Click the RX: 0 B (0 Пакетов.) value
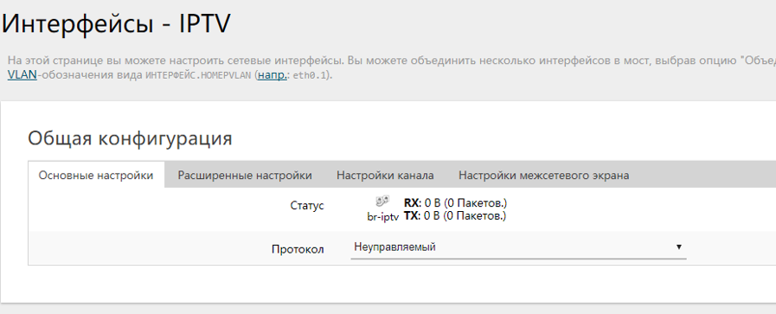This screenshot has height=314, width=776. point(455,202)
